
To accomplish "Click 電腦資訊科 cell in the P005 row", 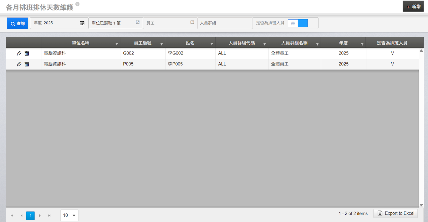I will [x=81, y=64].
